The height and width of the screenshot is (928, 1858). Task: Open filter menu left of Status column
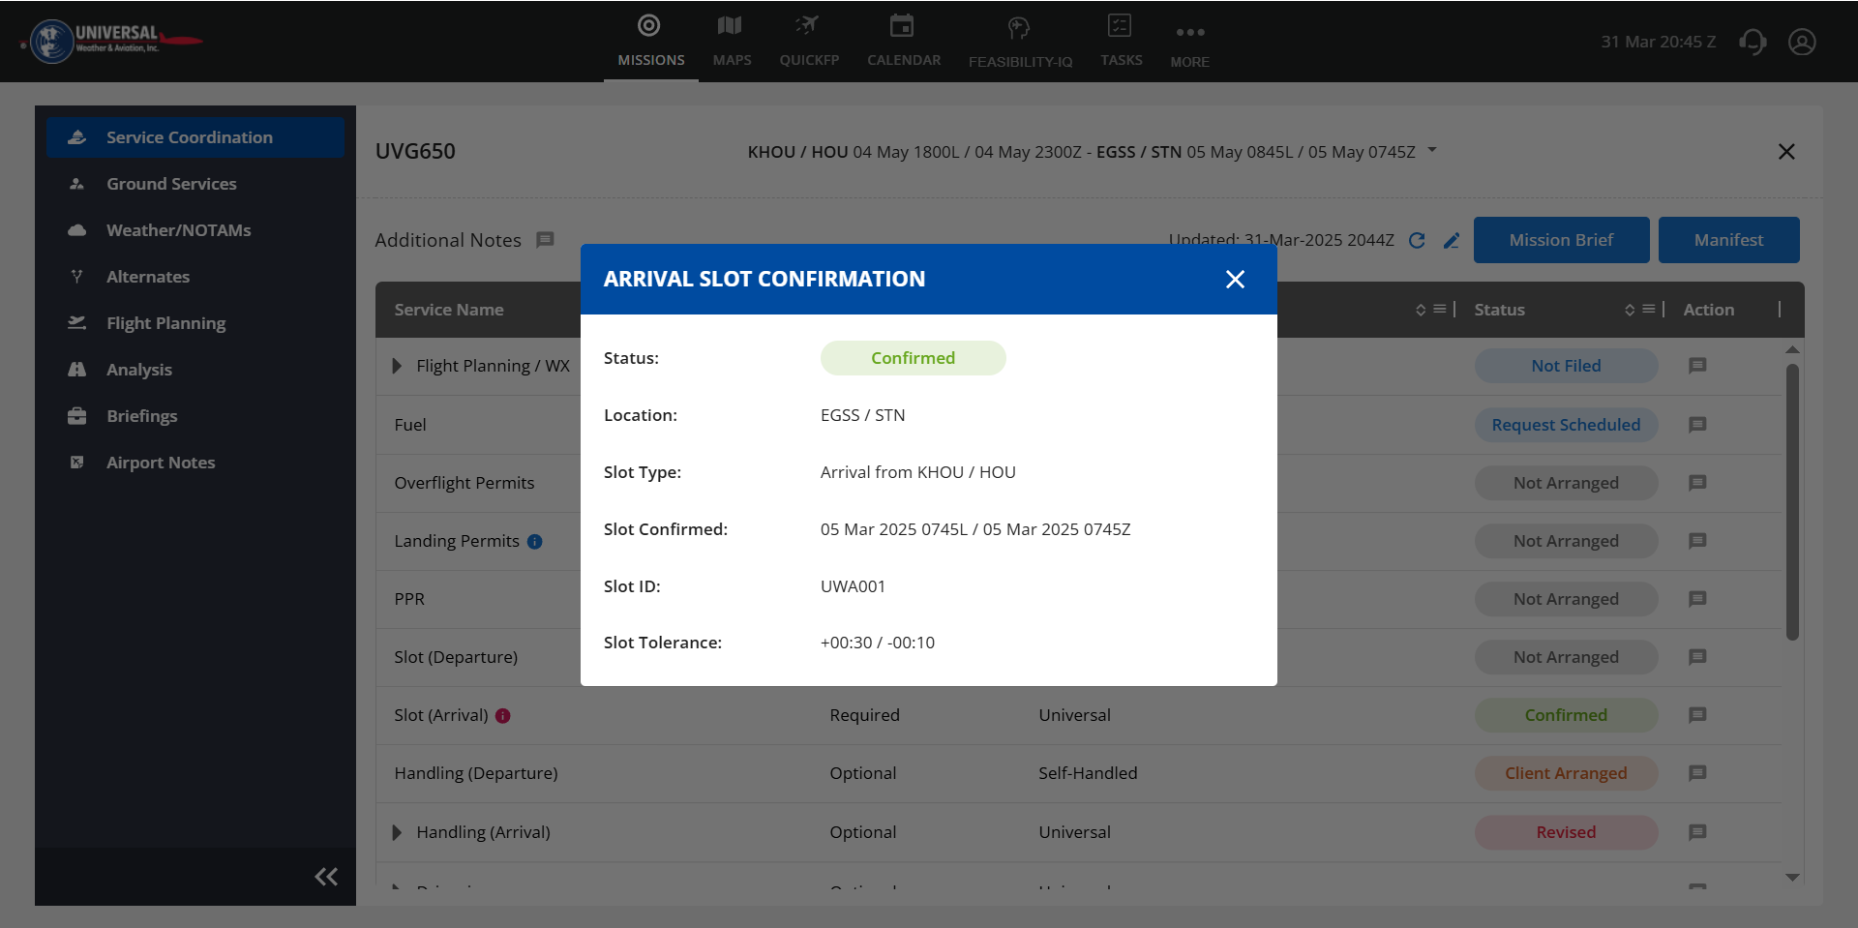[x=1439, y=309]
